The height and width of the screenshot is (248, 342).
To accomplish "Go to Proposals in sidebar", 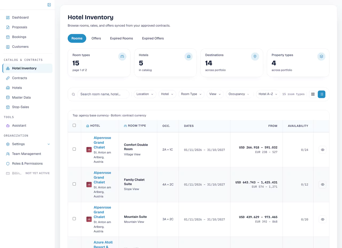I will 27,27.
